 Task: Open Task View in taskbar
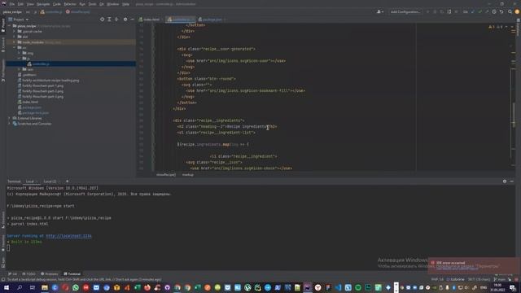[x=33, y=287]
